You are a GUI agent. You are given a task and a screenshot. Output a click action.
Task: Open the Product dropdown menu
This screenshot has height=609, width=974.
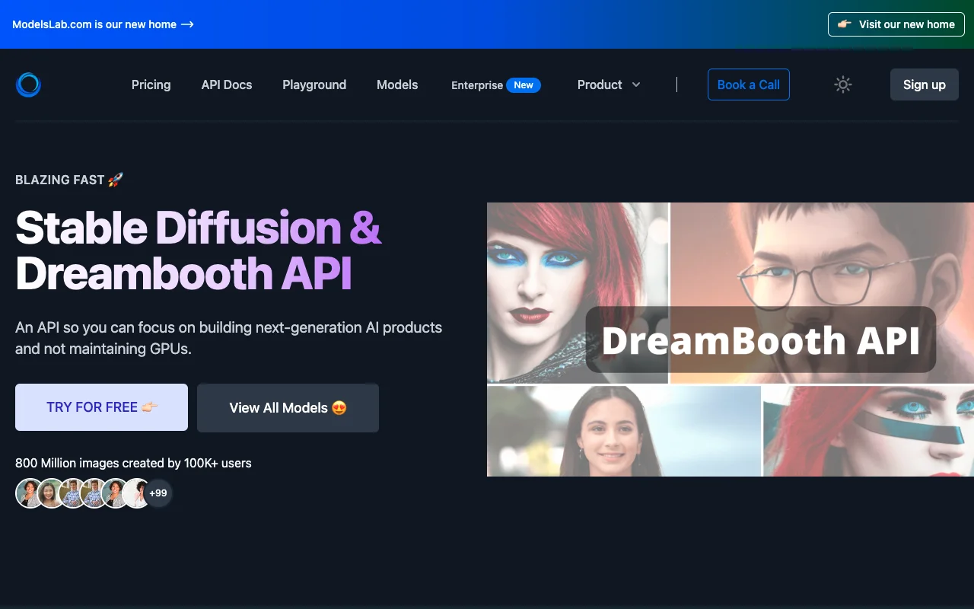tap(600, 84)
